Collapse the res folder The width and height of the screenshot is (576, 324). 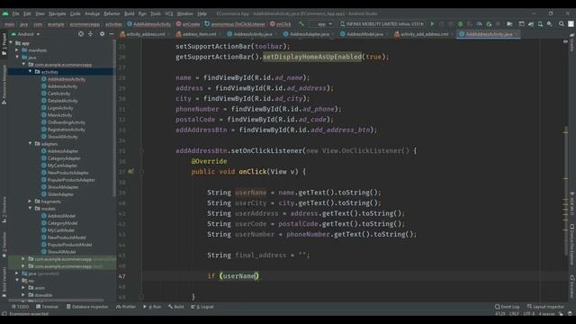17,280
